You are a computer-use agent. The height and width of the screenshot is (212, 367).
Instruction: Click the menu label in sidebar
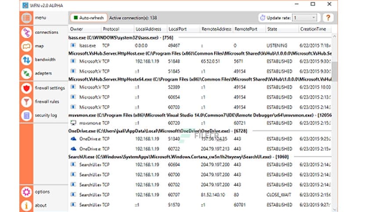[x=40, y=18]
